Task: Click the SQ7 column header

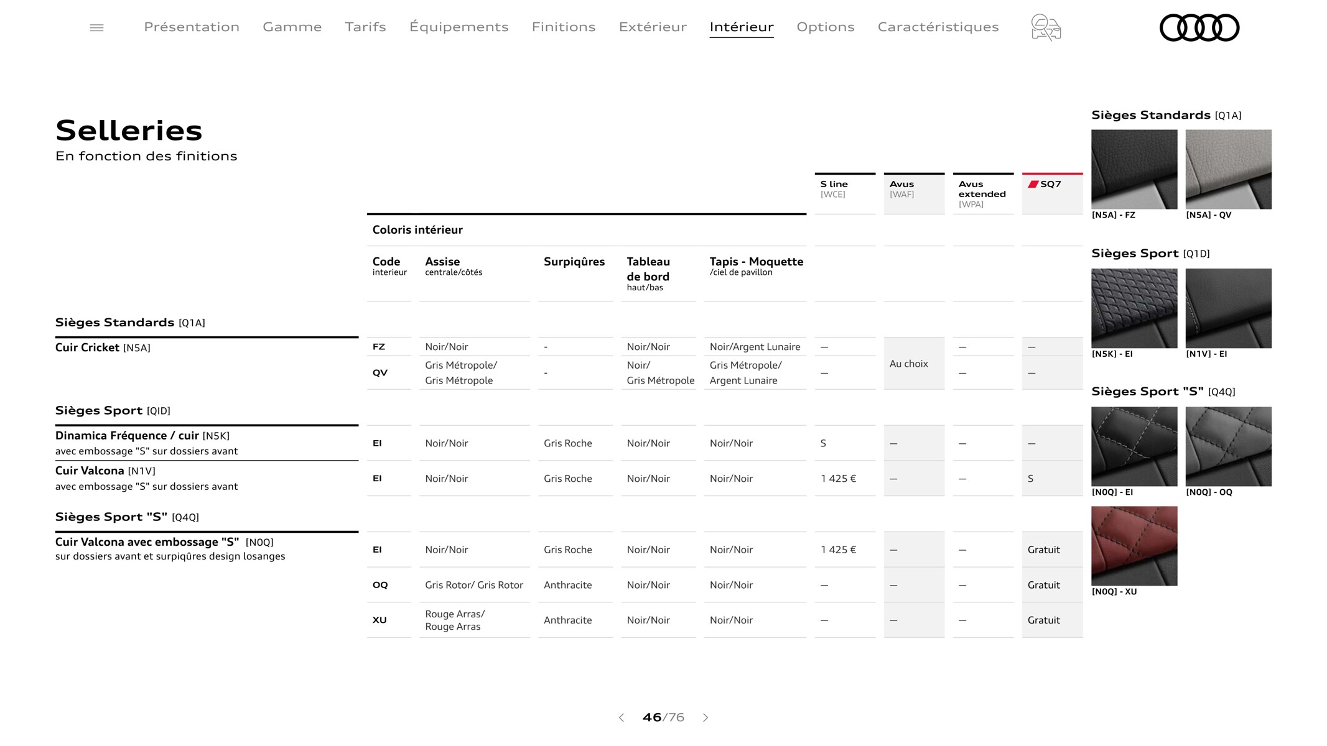Action: [x=1052, y=193]
